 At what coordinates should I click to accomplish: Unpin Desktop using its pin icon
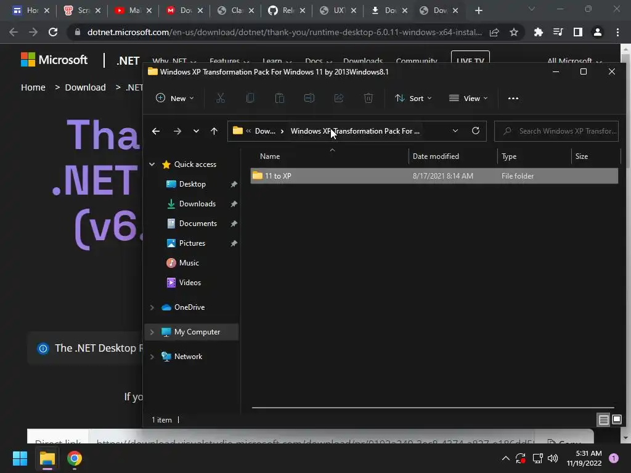pyautogui.click(x=234, y=184)
